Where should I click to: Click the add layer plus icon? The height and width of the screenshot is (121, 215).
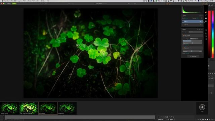(x=202, y=16)
